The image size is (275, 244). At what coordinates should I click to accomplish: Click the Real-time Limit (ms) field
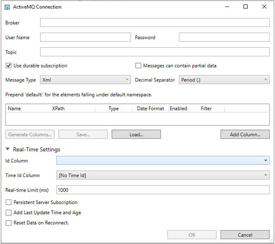point(163,190)
